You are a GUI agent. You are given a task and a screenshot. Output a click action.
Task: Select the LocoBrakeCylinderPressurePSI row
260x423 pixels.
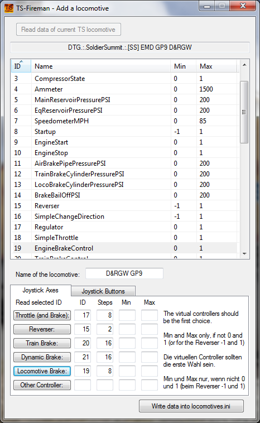coord(124,185)
